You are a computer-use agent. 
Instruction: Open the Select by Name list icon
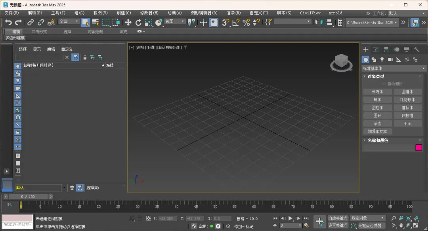pos(96,23)
